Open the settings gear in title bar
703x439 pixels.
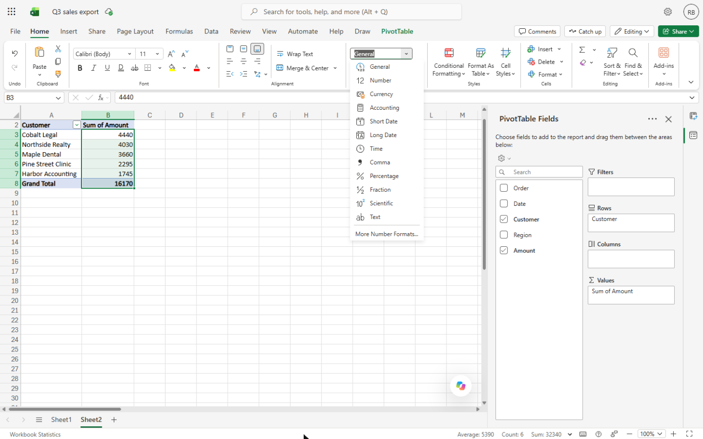(668, 11)
